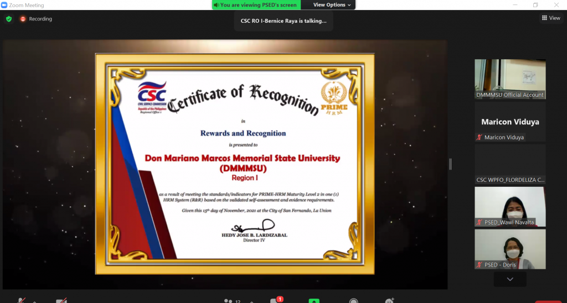Select the CSC WPFO_FLORDELIZA participant tile

pyautogui.click(x=510, y=164)
